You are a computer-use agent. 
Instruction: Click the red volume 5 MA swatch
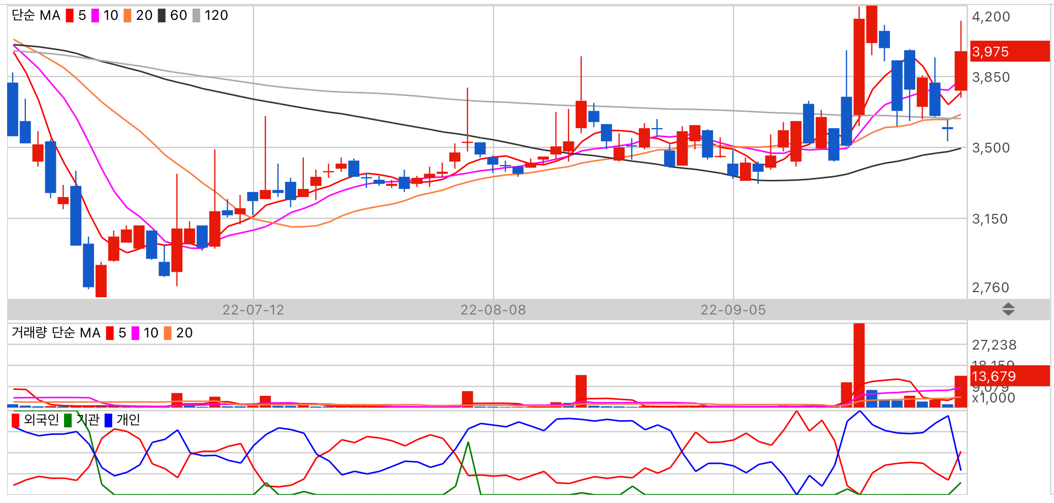[x=110, y=333]
